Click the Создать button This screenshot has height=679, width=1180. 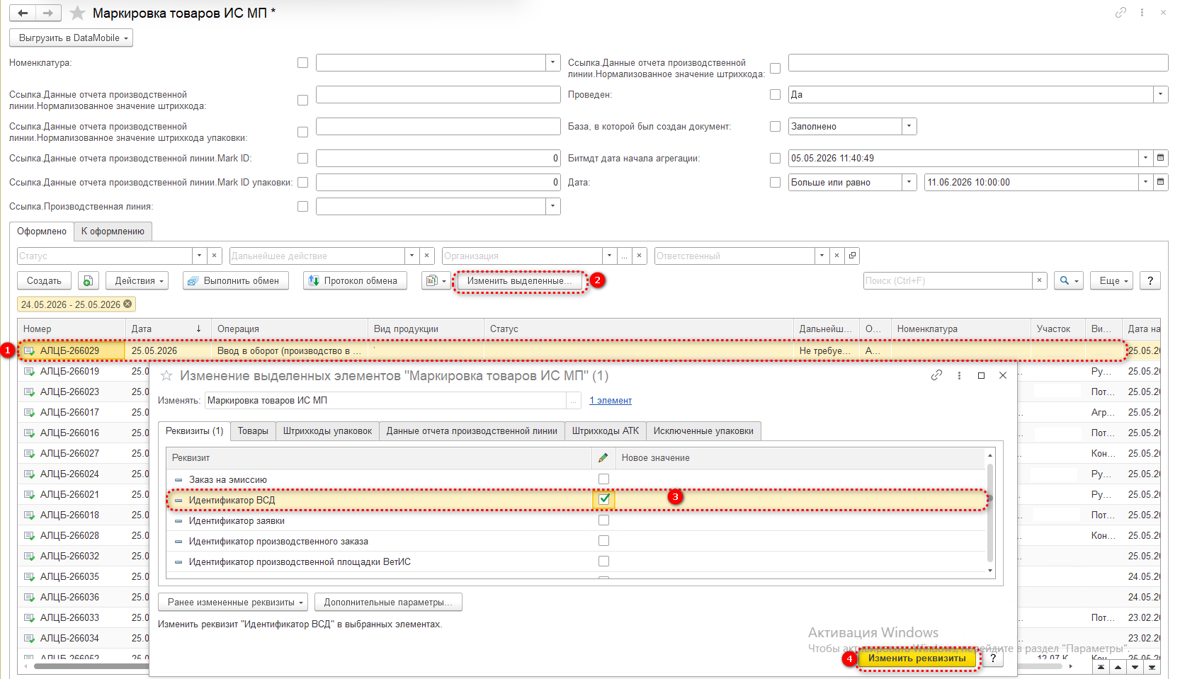[x=44, y=281]
